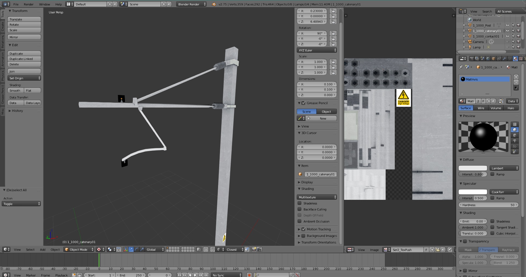Image resolution: width=526 pixels, height=277 pixels.
Task: Add a new material slot with plus
Action: point(516,77)
